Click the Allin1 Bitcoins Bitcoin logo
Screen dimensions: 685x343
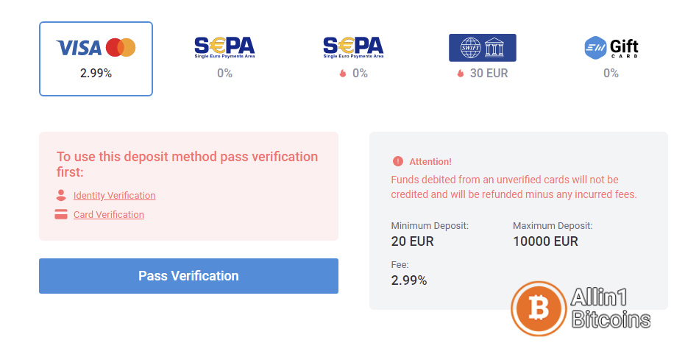(x=539, y=308)
